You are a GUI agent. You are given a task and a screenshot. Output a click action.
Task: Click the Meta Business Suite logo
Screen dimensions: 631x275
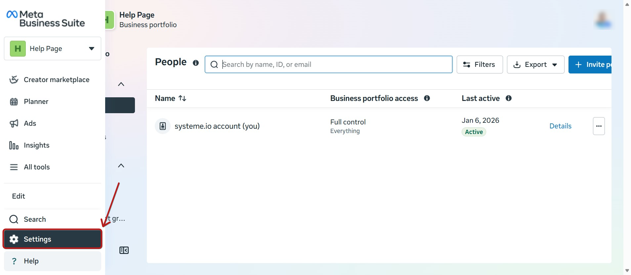[46, 19]
